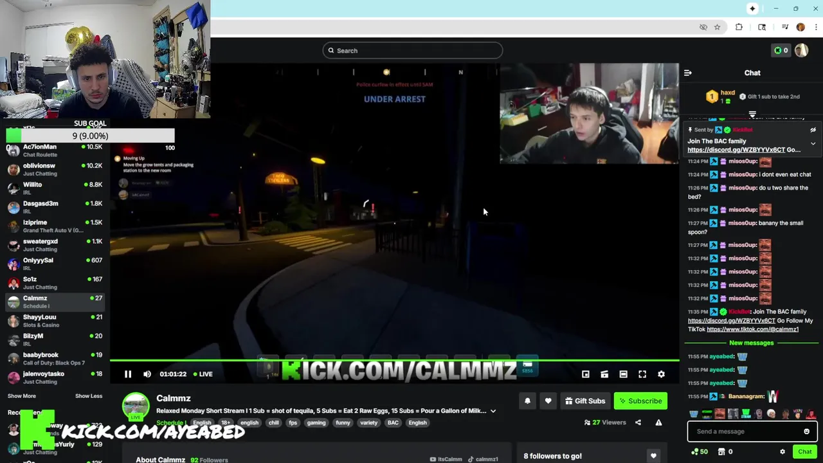The width and height of the screenshot is (823, 463).
Task: Open Gift Subs for Calmmz
Action: pyautogui.click(x=585, y=401)
